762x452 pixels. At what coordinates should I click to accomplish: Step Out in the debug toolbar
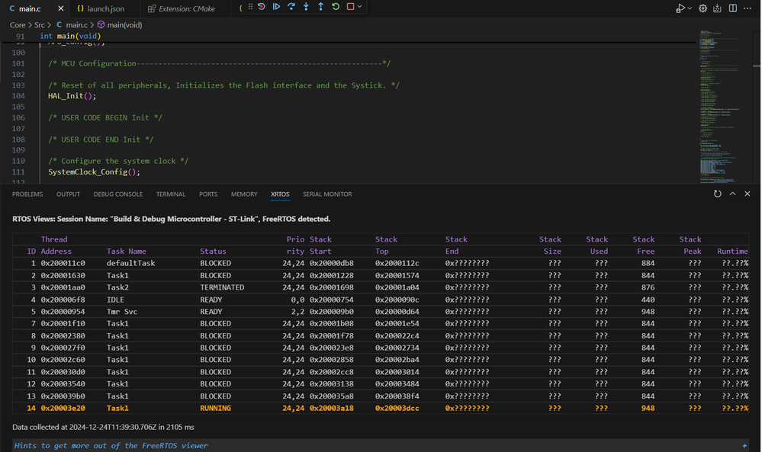(x=320, y=7)
